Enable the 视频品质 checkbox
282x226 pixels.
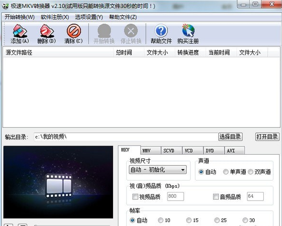tap(135, 197)
